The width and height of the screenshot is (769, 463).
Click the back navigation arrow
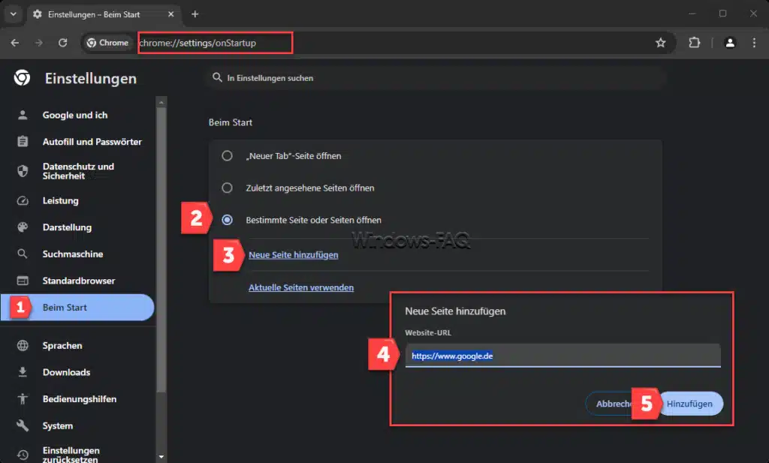(15, 43)
